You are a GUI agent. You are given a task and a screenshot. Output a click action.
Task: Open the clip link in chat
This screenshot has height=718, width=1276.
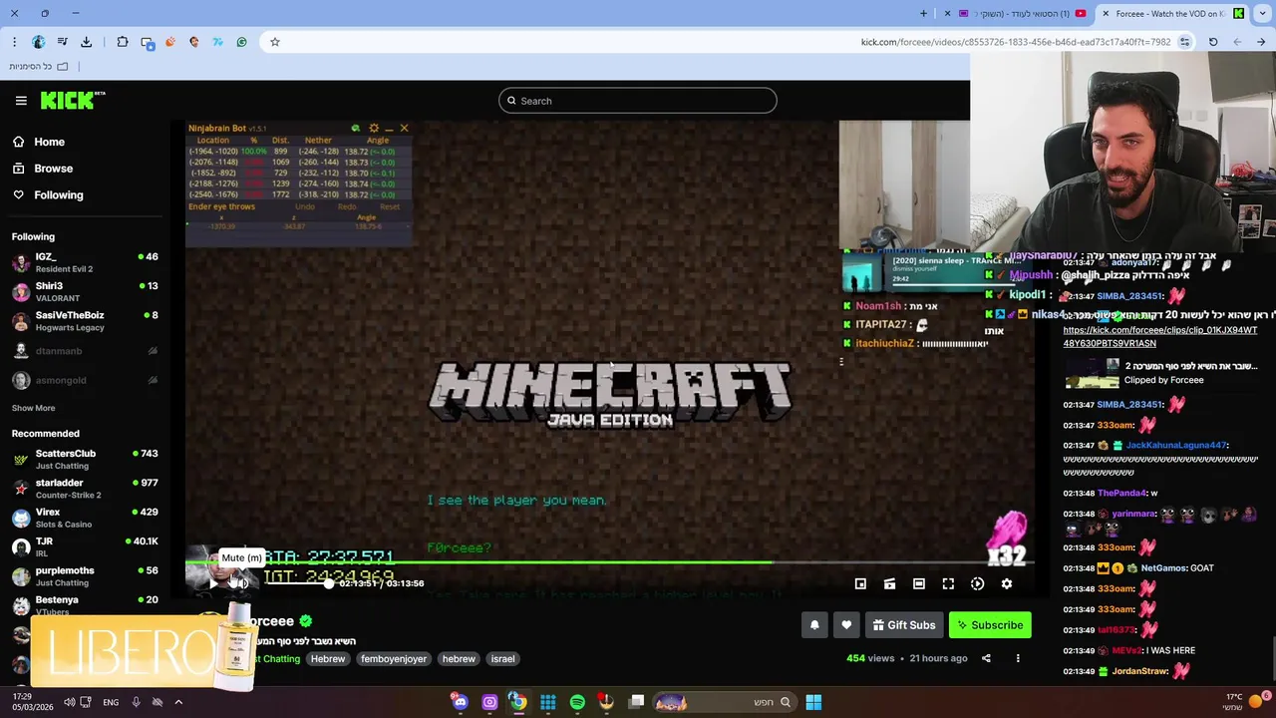(x=1159, y=336)
